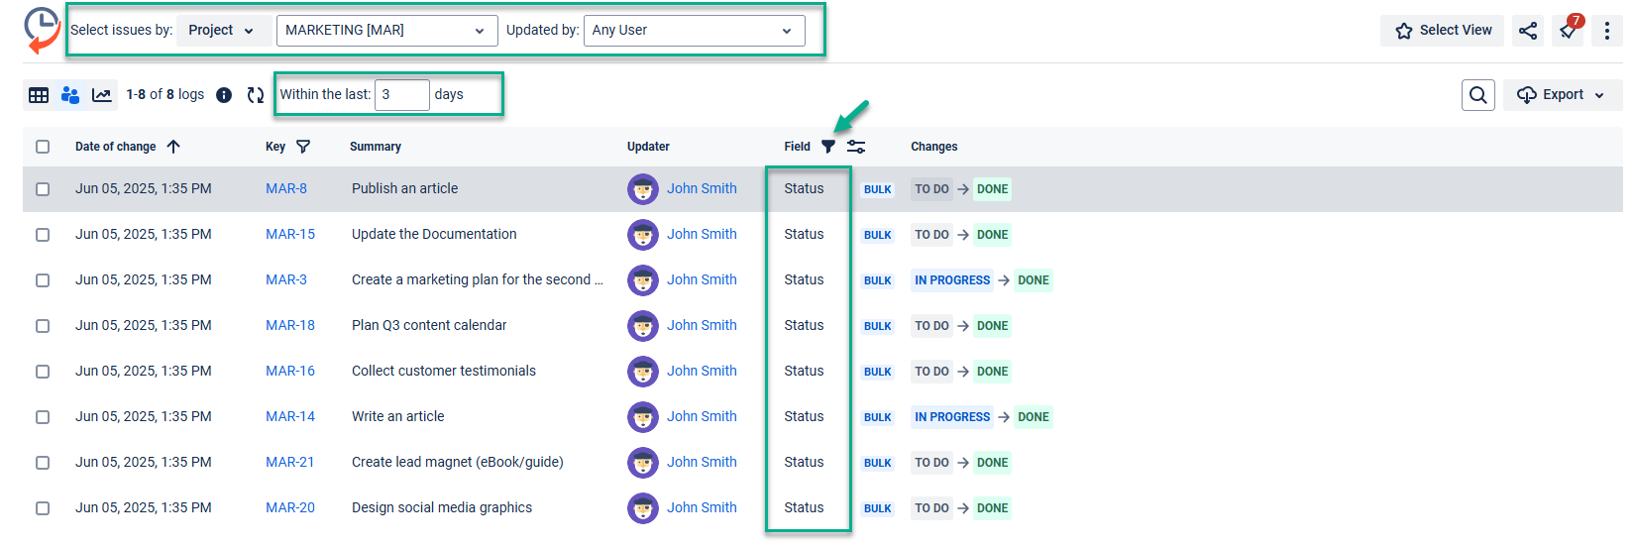
Task: Click the refresh arrows icon
Action: click(x=256, y=95)
